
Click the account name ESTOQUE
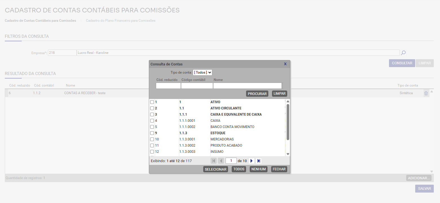click(x=218, y=133)
